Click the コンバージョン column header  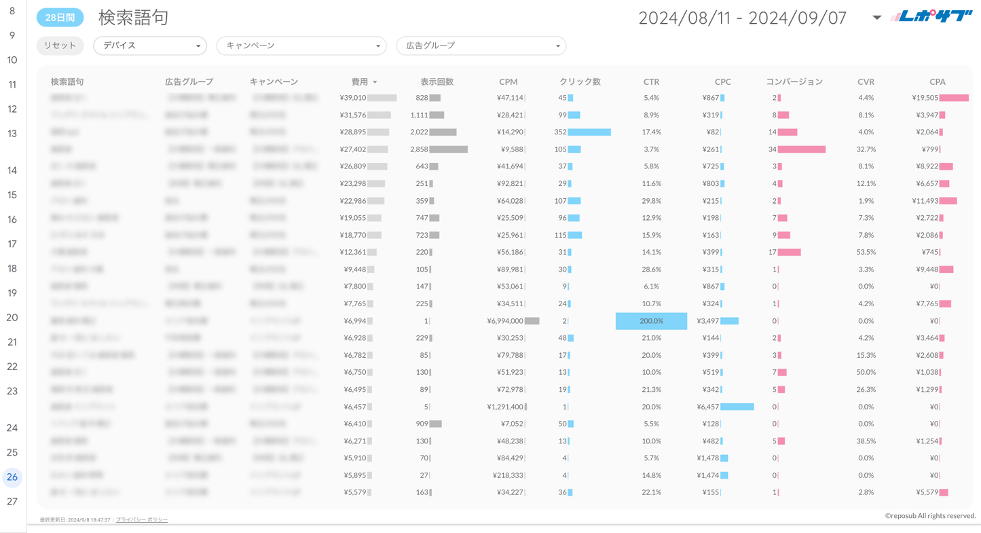point(794,81)
